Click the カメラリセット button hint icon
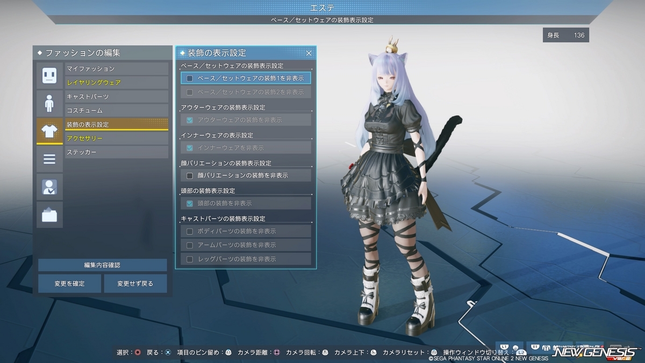The width and height of the screenshot is (645, 363). (x=434, y=353)
